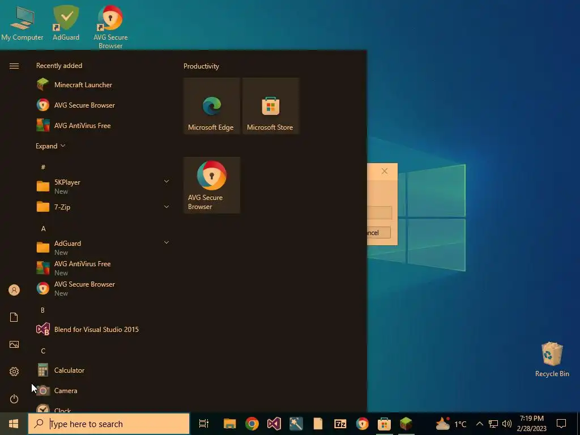The width and height of the screenshot is (580, 435).
Task: Expand the 5KPlayer folder
Action: pos(166,181)
